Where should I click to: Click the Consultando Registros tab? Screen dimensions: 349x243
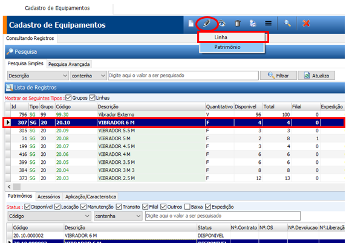click(30, 38)
